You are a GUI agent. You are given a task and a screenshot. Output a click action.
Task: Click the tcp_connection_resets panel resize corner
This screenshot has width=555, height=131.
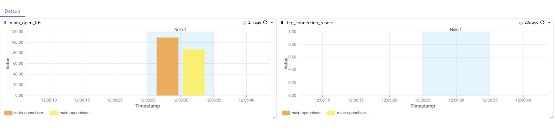tap(551, 117)
